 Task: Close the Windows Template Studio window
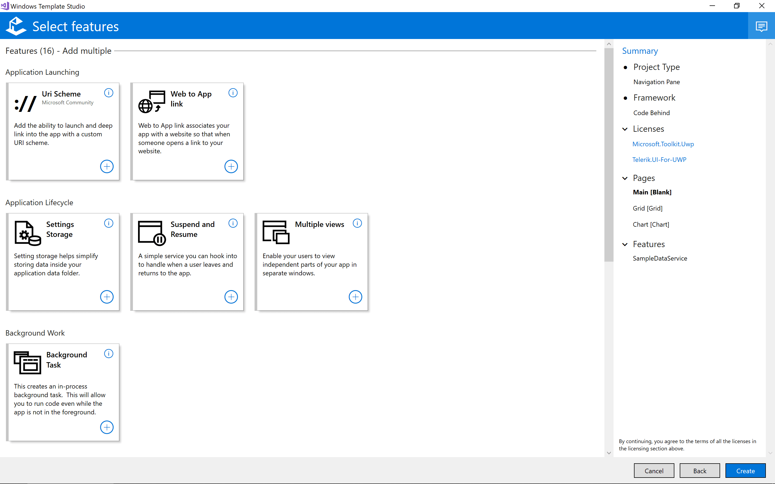[762, 6]
